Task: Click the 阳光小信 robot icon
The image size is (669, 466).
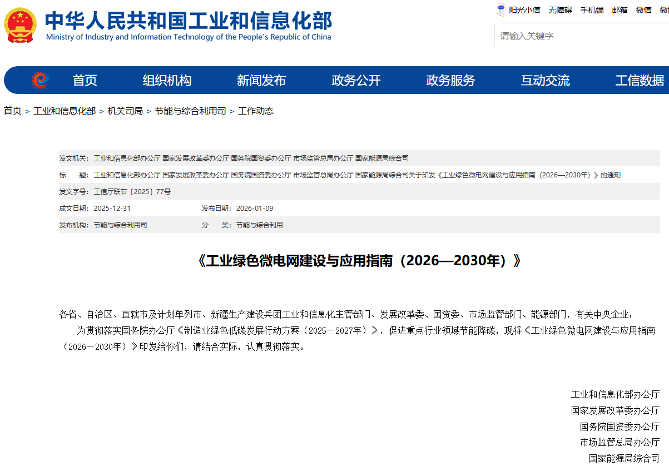Action: tap(500, 10)
